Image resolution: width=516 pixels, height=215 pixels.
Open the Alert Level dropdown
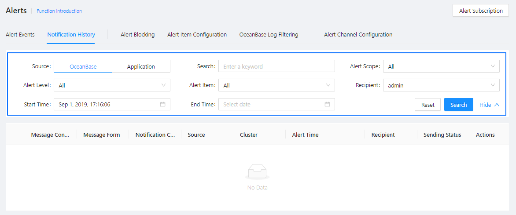(x=112, y=85)
